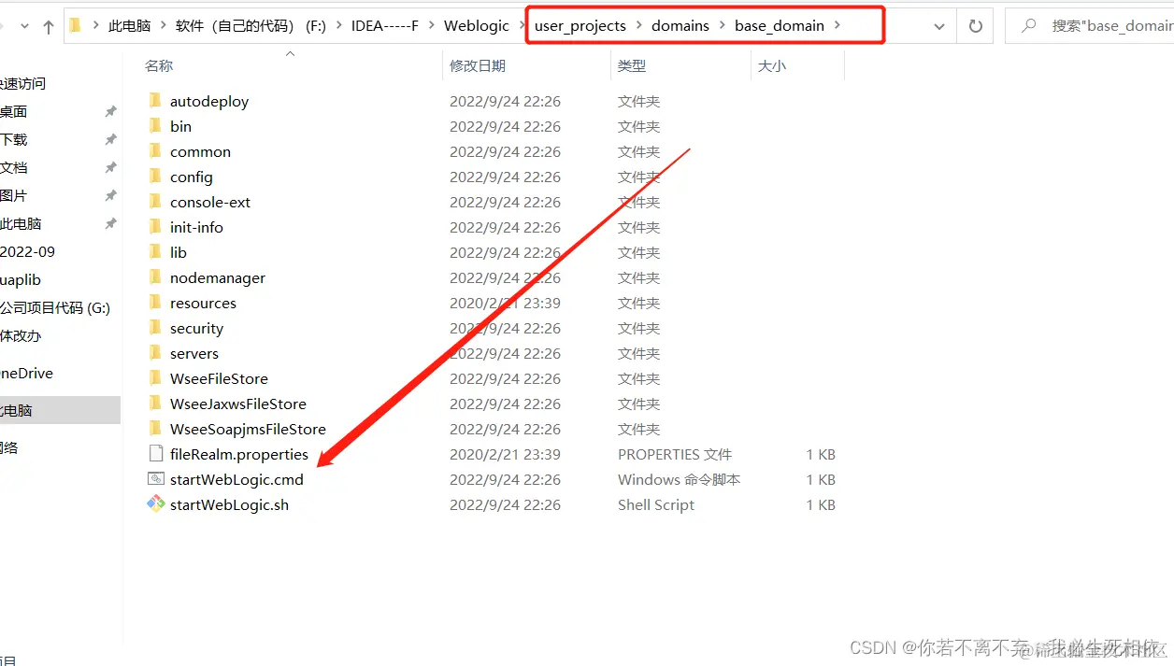1174x666 pixels.
Task: Select the lib folder icon
Action: pyautogui.click(x=155, y=252)
